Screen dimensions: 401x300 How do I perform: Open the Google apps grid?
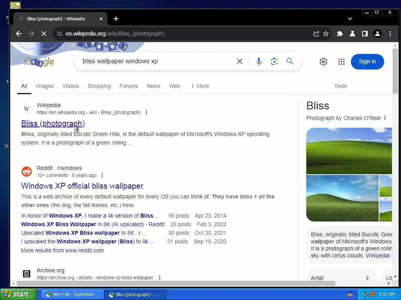(x=341, y=61)
